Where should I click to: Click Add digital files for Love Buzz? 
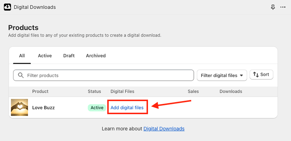(127, 108)
